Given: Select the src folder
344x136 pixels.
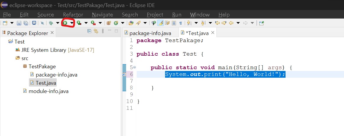Looking at the screenshot, I should (25, 58).
